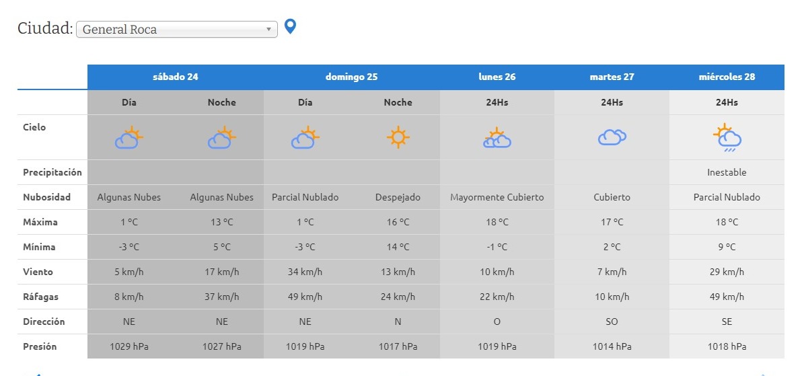
Task: Open the Ciudad dropdown showing General Roca
Action: tap(176, 30)
